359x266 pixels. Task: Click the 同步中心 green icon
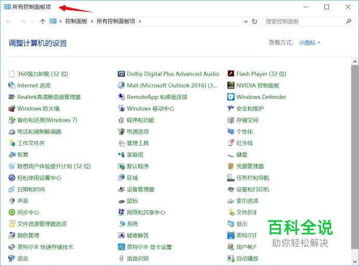11,213
